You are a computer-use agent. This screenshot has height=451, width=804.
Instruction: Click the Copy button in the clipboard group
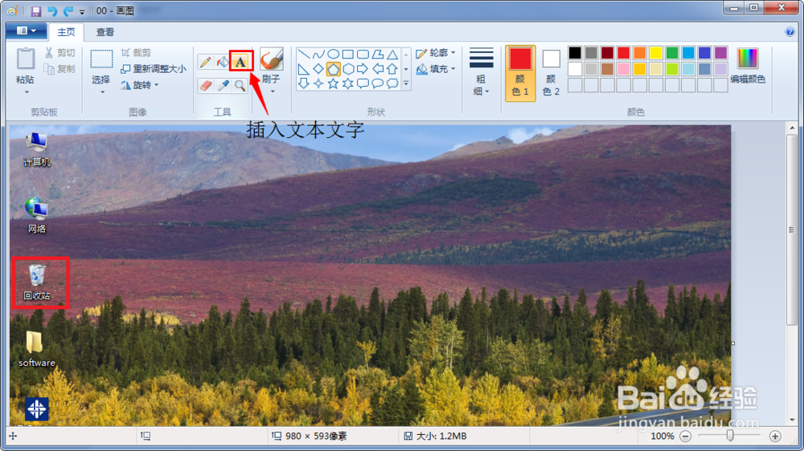pos(60,68)
